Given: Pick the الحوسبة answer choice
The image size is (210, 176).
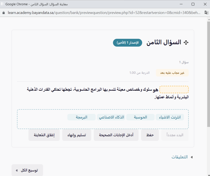Looking at the screenshot, I should point(140,117).
